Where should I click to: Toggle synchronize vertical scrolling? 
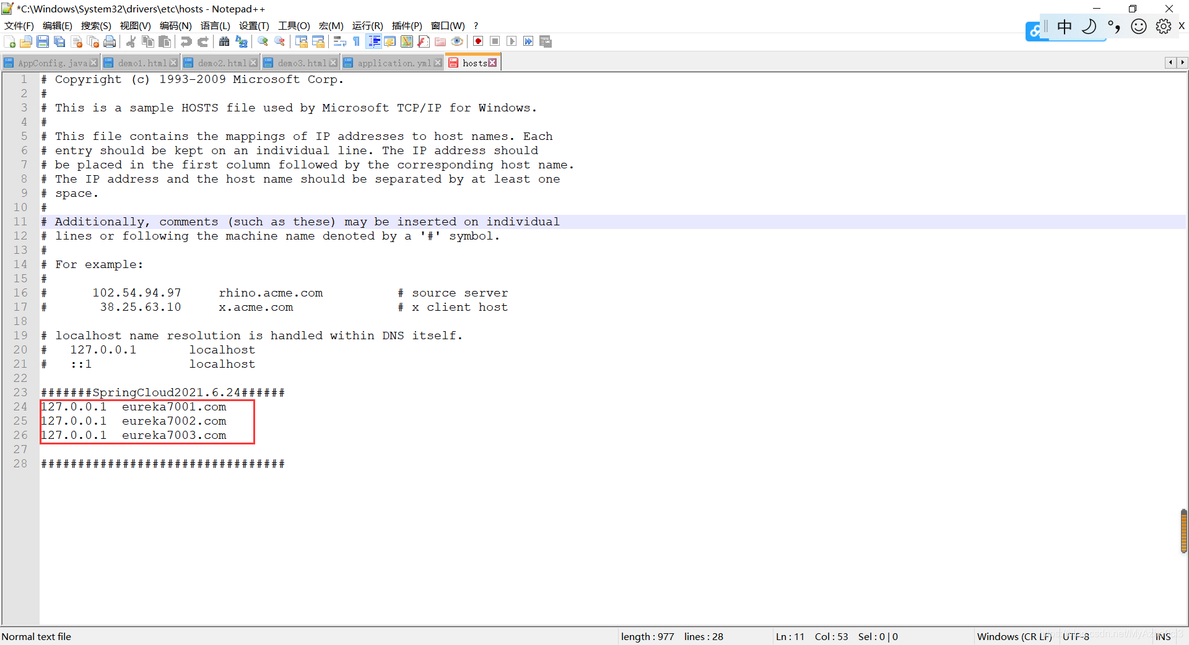click(x=301, y=41)
